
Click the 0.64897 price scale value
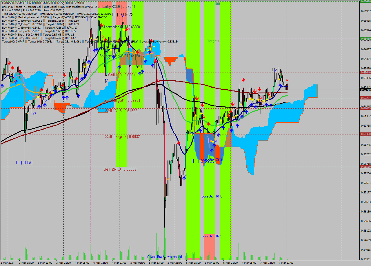[x=366, y=49]
